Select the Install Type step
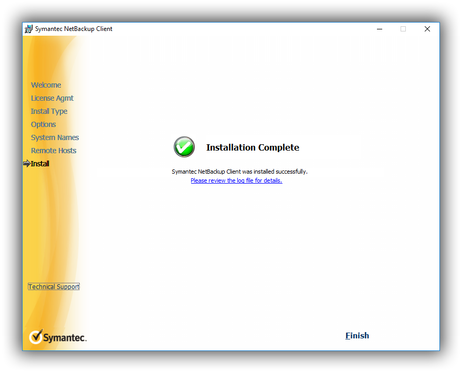 (49, 111)
